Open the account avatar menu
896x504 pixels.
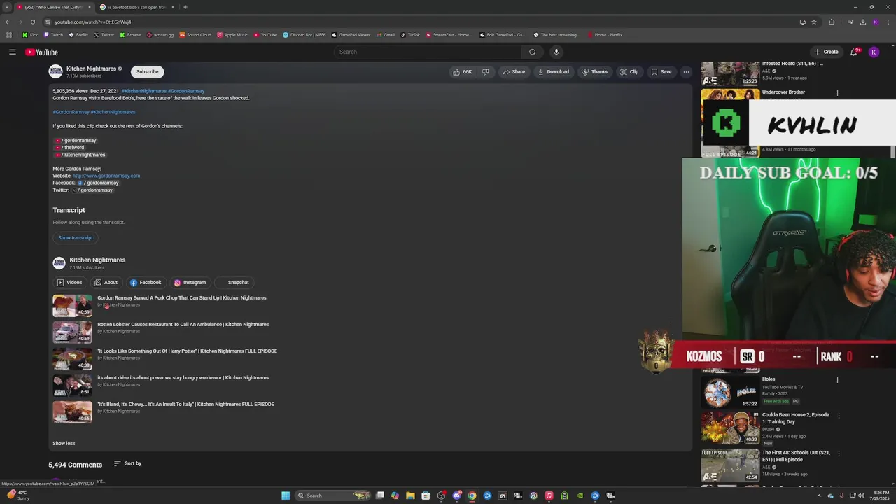click(874, 52)
